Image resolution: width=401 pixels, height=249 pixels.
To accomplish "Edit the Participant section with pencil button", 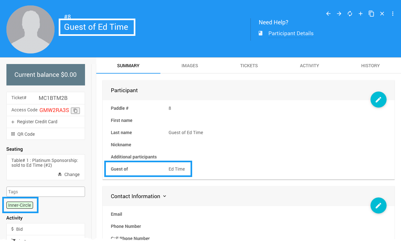I will click(x=378, y=100).
